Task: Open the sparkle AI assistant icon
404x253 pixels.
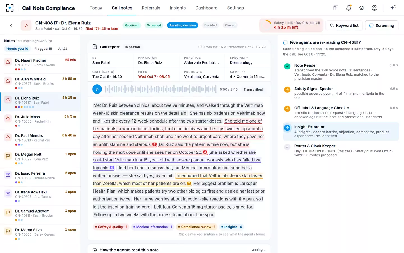Action: click(x=393, y=8)
